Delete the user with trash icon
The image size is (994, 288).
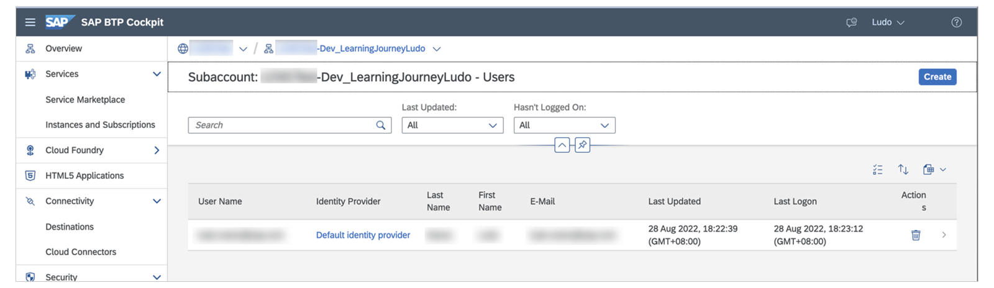[916, 235]
